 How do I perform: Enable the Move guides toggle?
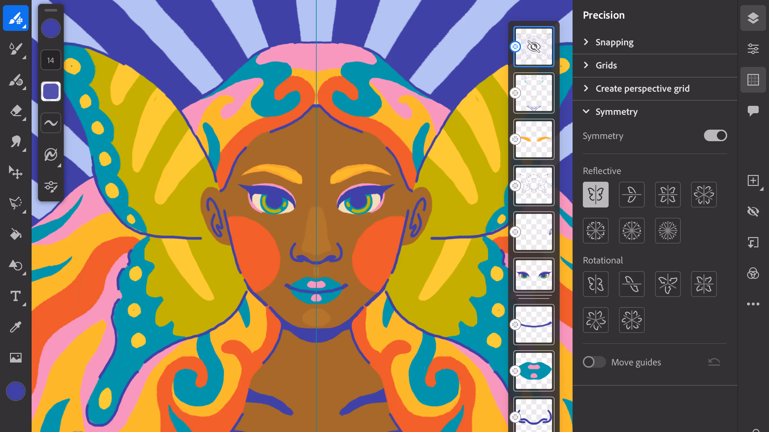tap(594, 362)
